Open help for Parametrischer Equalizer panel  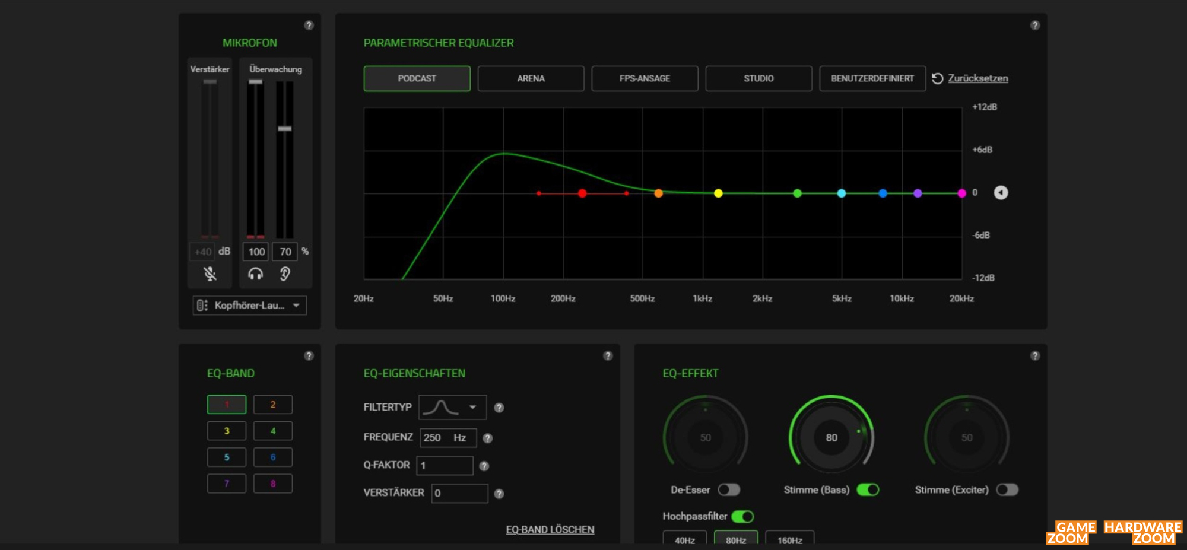click(1035, 25)
